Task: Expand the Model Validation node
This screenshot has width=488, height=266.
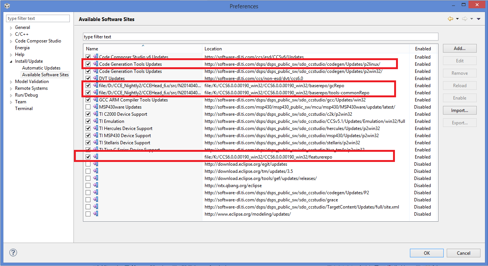Action: [x=11, y=82]
